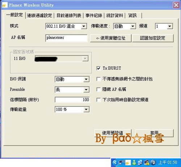Open the network connection computers tray icon

click(140, 163)
